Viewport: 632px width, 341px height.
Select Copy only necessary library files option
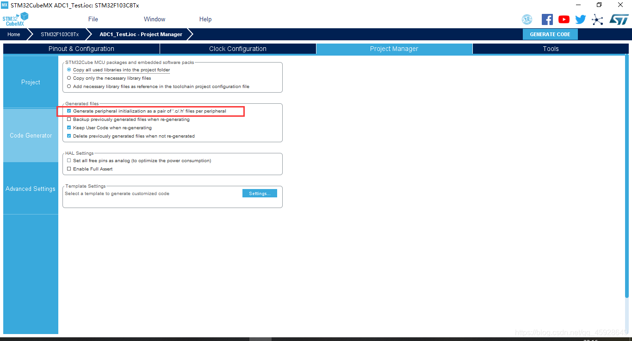[x=69, y=78]
